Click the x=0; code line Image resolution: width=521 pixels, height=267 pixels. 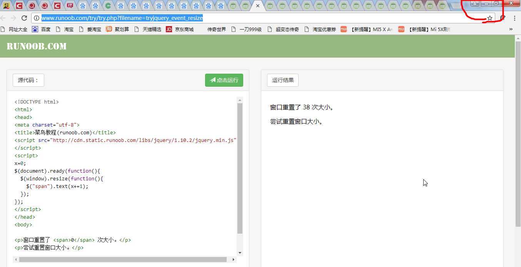click(20, 163)
